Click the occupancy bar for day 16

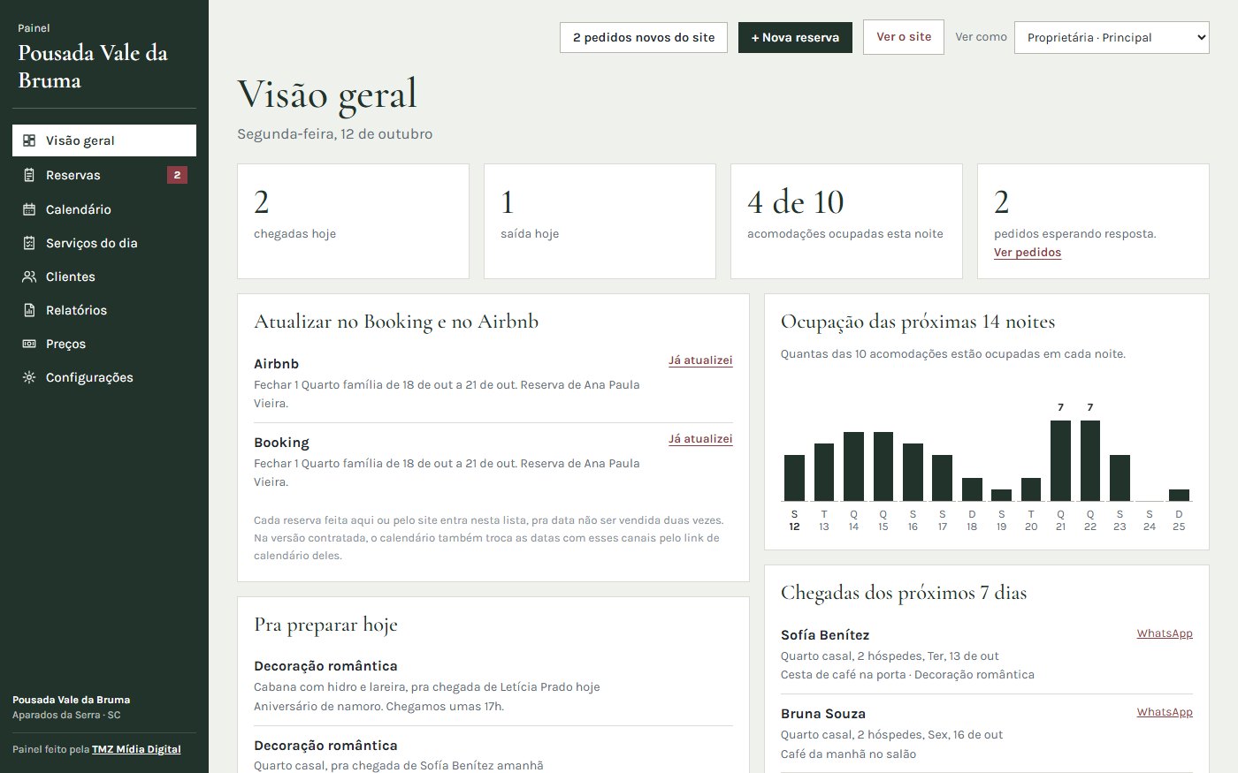click(x=913, y=473)
